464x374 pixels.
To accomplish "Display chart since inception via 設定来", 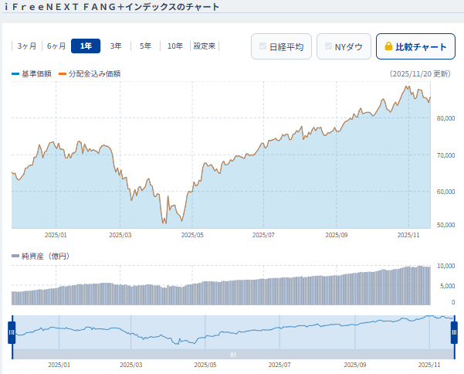I will (205, 46).
